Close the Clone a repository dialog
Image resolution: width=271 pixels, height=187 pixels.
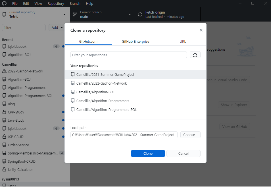coord(201,30)
